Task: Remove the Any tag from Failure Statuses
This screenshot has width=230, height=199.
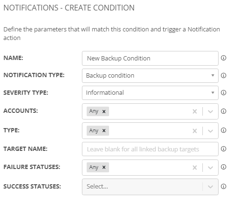Action: tap(104, 167)
